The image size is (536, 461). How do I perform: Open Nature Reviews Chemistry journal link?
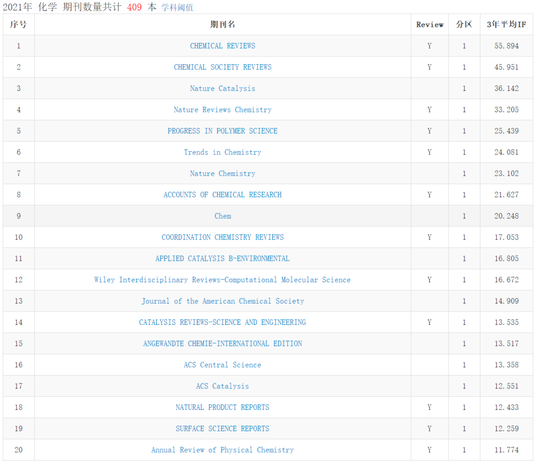click(x=222, y=109)
